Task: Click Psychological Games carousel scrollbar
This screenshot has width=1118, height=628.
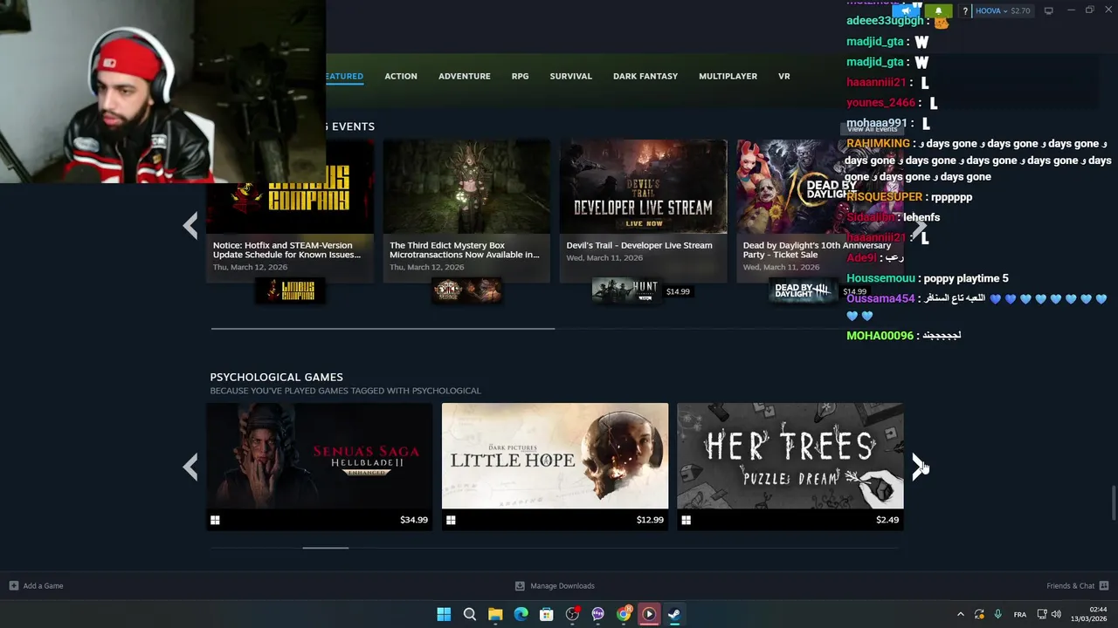Action: 325,548
